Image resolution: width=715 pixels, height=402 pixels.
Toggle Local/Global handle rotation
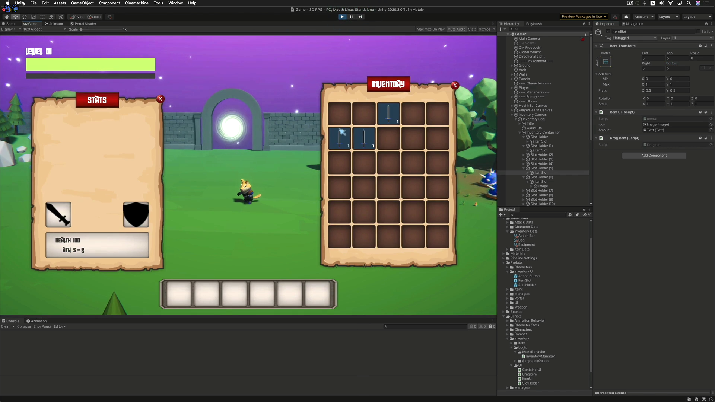(94, 17)
